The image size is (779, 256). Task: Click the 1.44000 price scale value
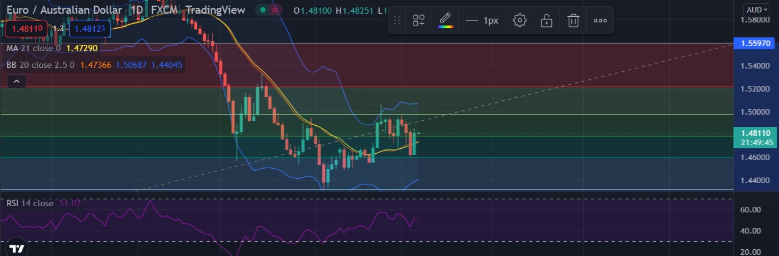click(755, 180)
